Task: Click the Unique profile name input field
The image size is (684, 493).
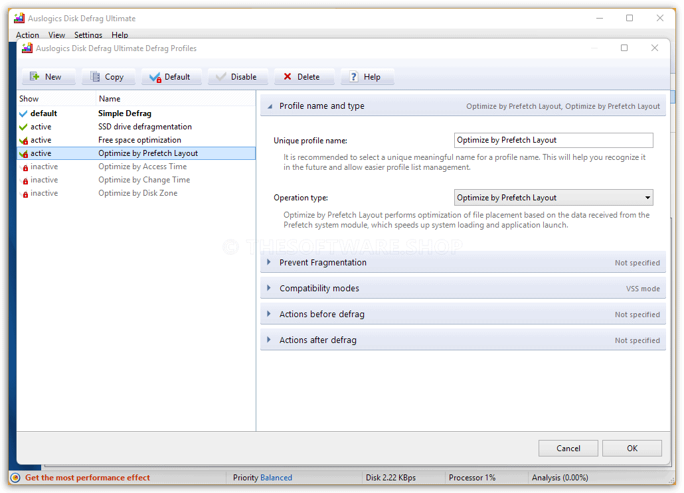Action: tap(553, 140)
